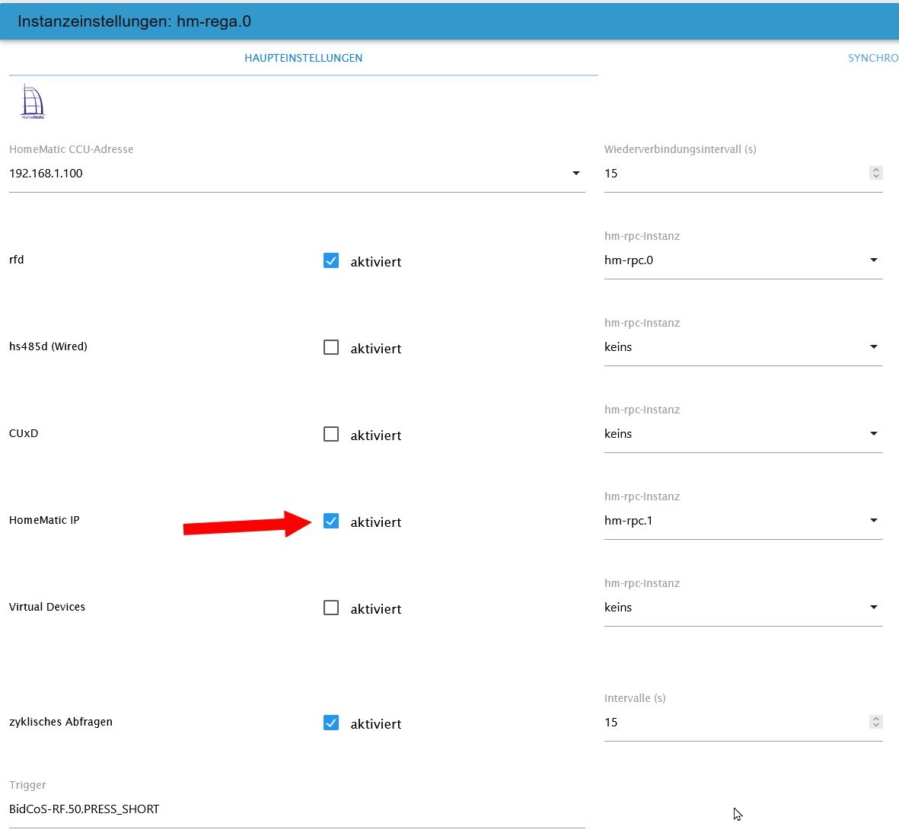Click the IP address 192.168.1.100 text
This screenshot has width=899, height=836.
46,173
